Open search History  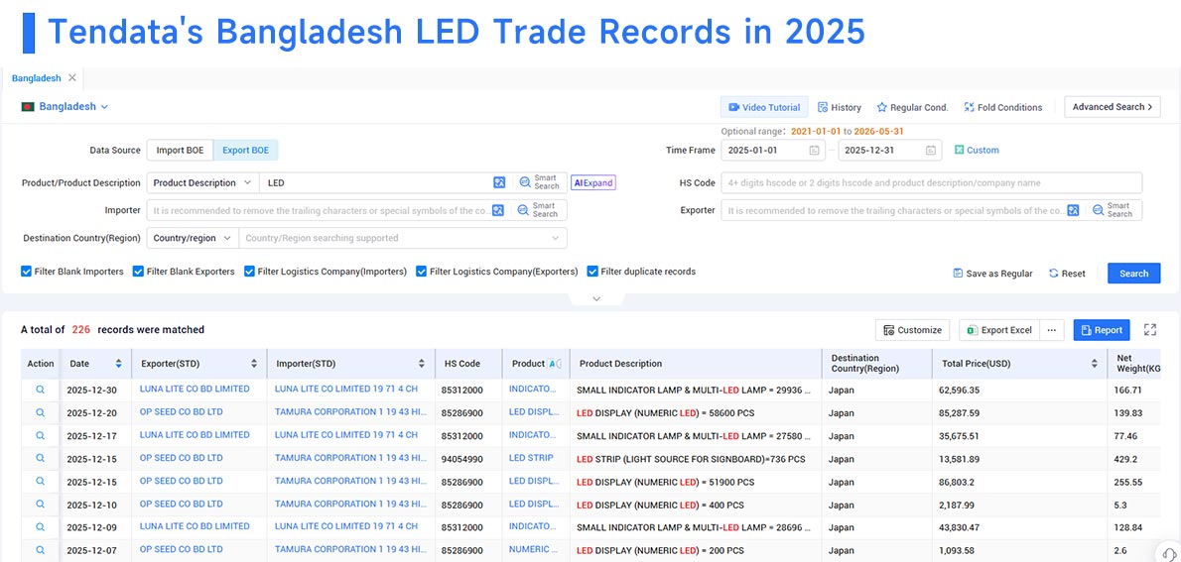(x=839, y=108)
